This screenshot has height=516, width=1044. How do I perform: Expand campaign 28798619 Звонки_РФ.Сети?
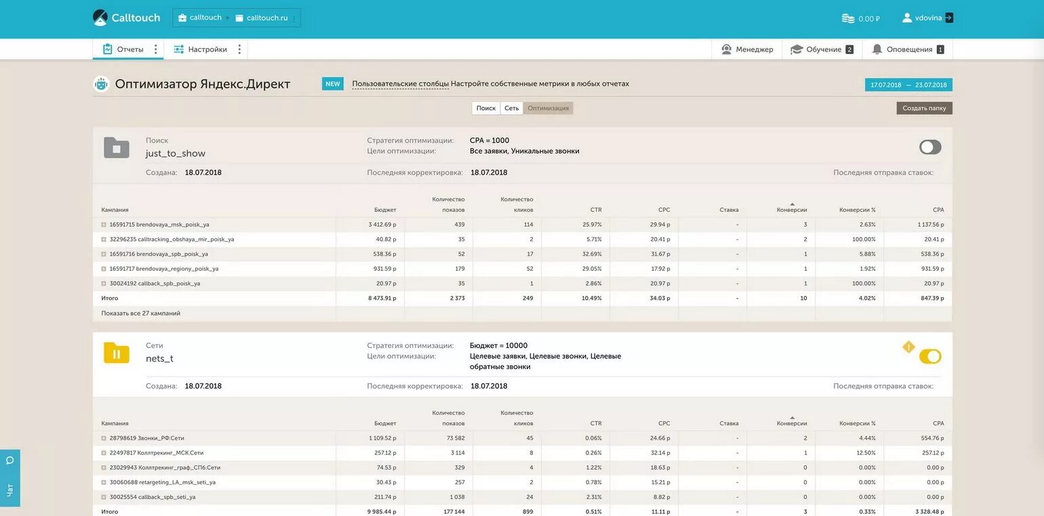coord(104,438)
